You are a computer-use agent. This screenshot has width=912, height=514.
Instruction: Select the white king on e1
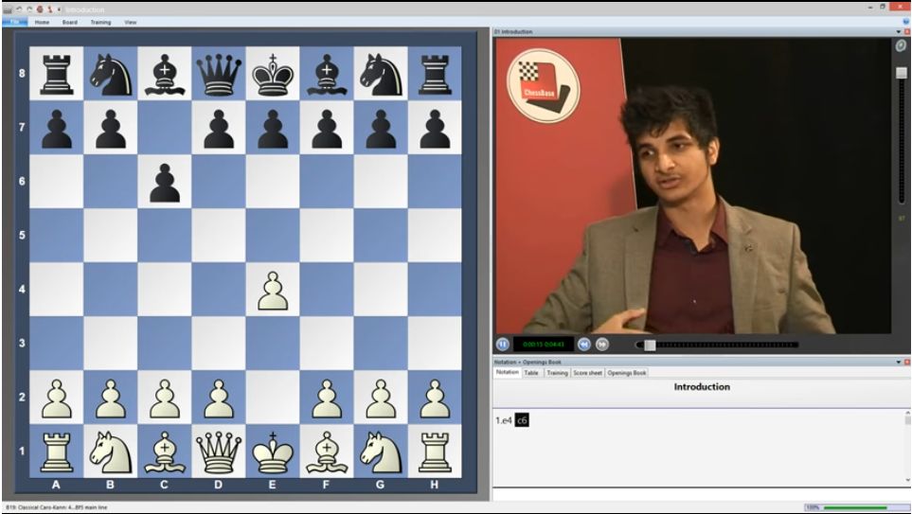click(273, 452)
